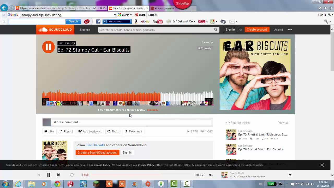Viewport: 334px width, 188px height.
Task: Click Sign in button in SoundCloud header
Action: (x=230, y=30)
